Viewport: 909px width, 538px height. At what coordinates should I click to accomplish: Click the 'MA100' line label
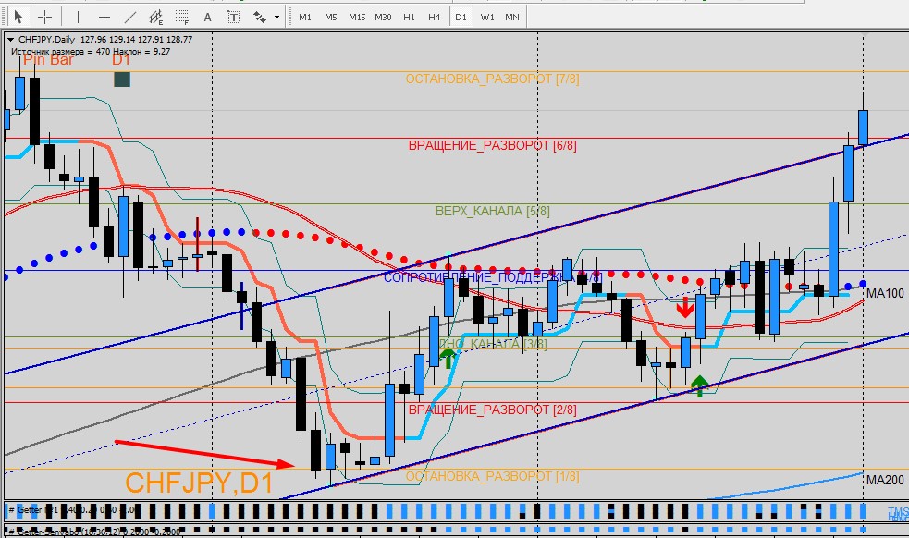pyautogui.click(x=885, y=293)
